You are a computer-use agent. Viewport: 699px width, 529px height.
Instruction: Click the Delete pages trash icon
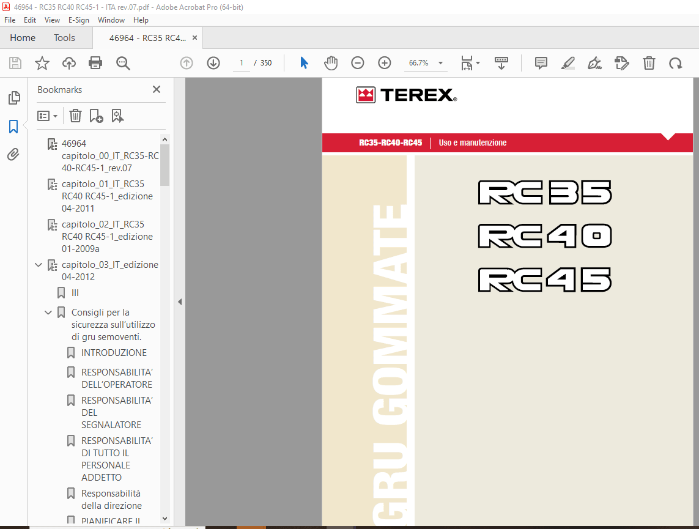649,63
